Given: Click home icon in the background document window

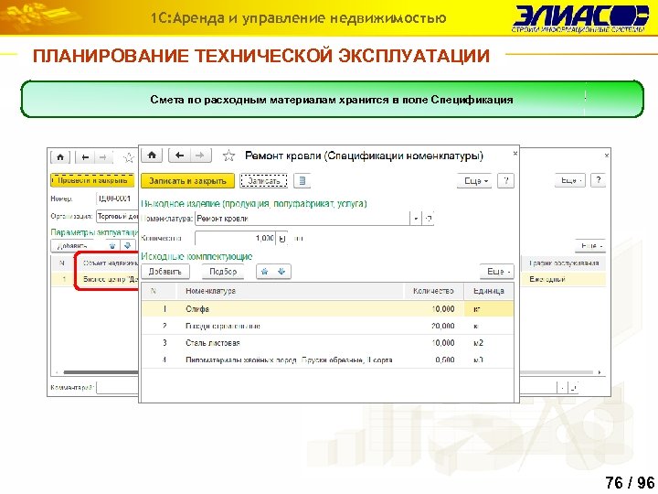Looking at the screenshot, I should click(x=60, y=157).
